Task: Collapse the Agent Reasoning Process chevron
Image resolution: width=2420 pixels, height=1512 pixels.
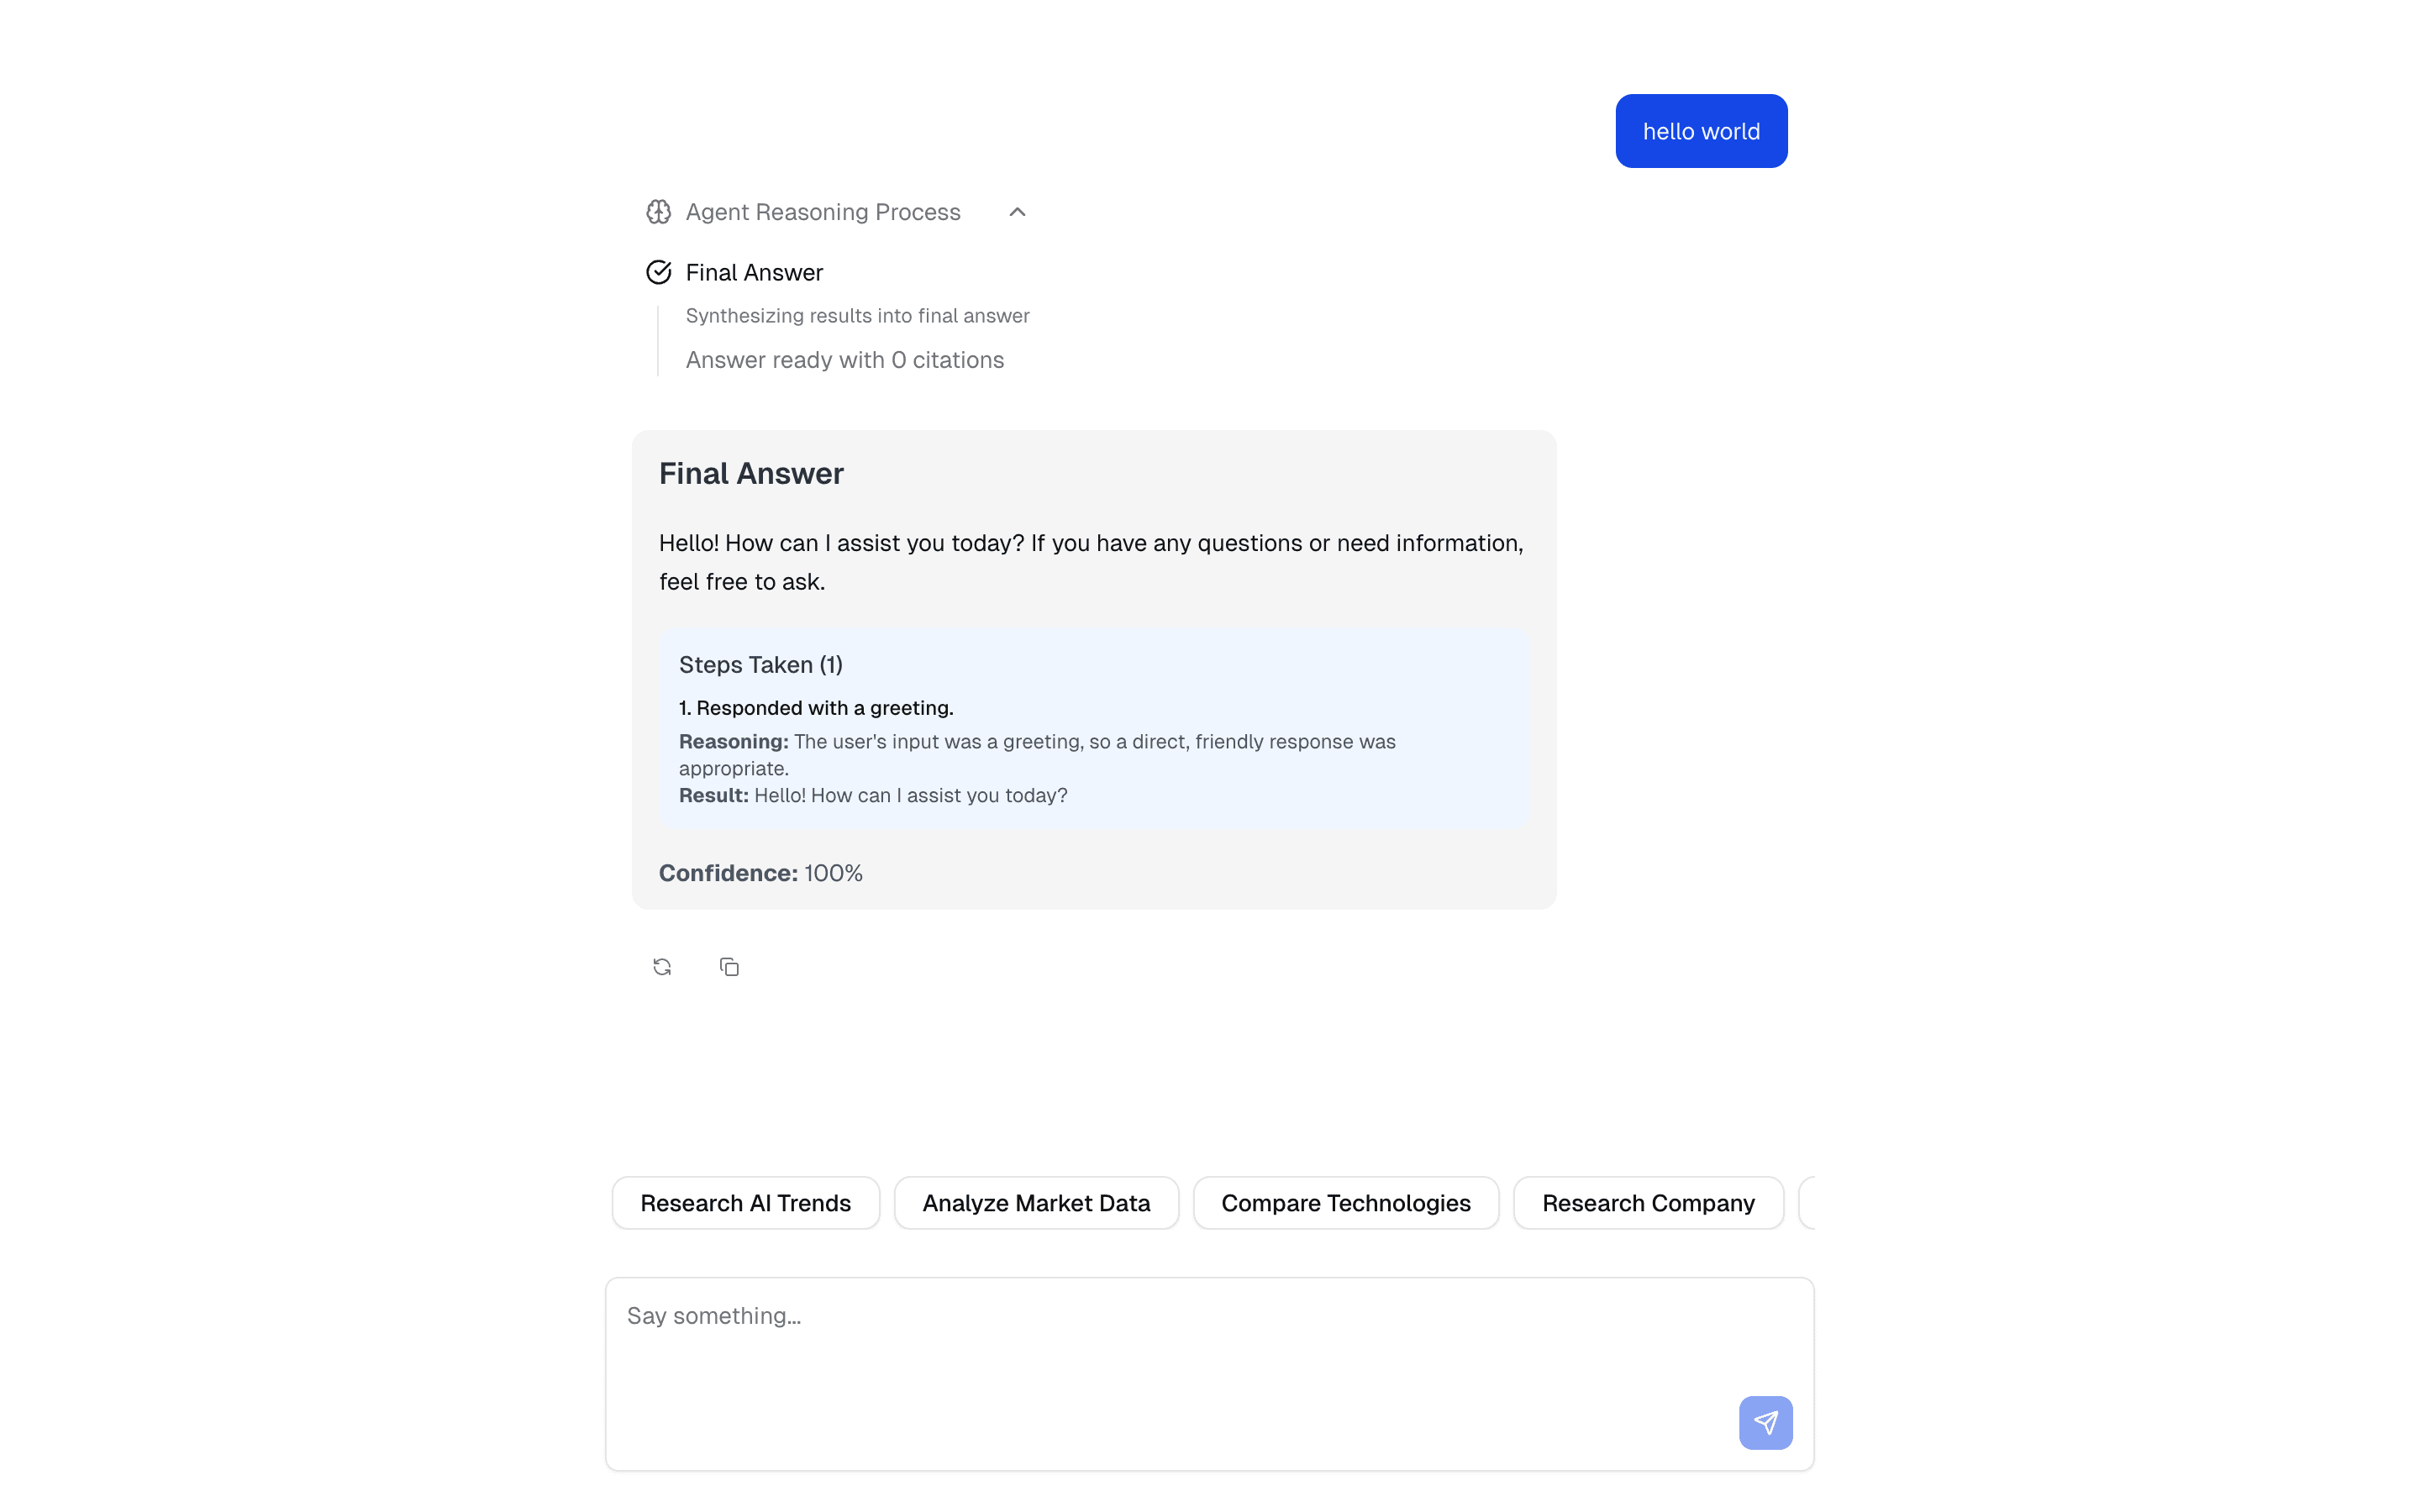Action: click(x=1017, y=212)
